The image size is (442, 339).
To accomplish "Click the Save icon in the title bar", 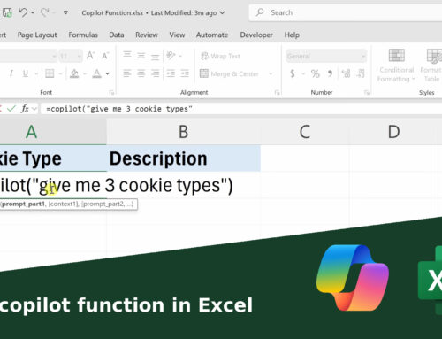I will point(7,12).
